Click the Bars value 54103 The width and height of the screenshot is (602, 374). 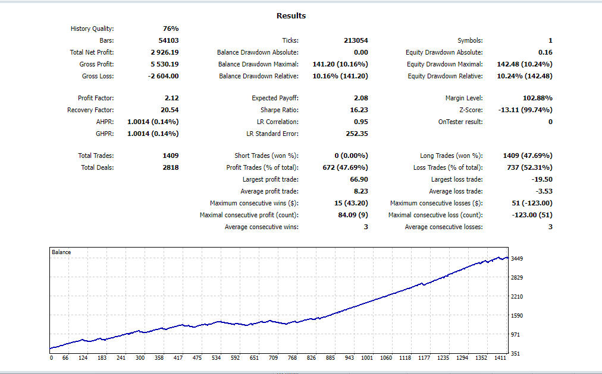pos(168,40)
